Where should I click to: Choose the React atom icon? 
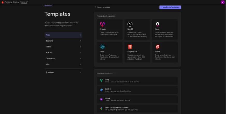pos(102,47)
